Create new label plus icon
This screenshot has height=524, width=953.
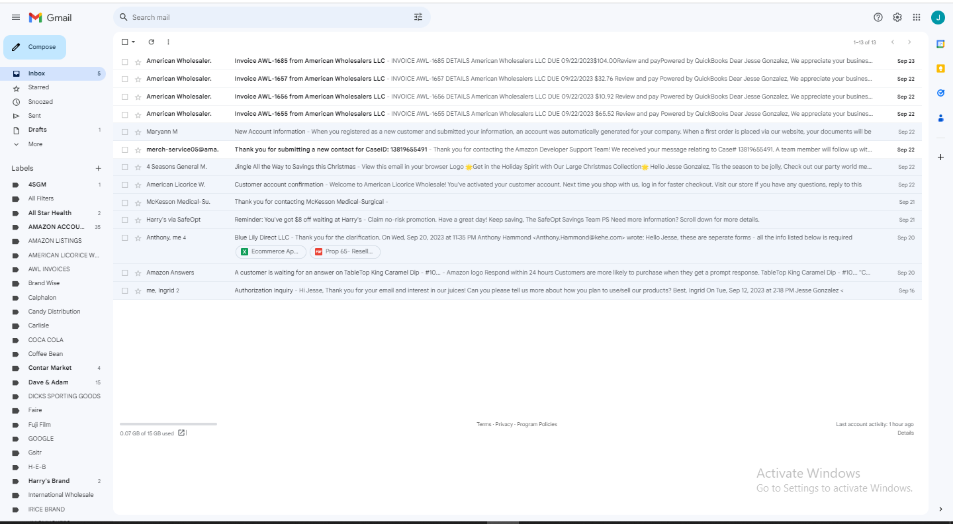pos(98,169)
